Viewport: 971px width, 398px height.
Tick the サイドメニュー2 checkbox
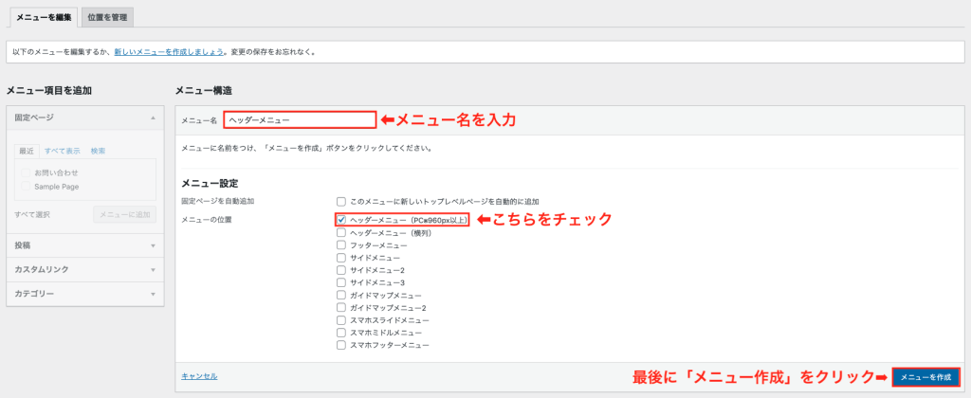pyautogui.click(x=341, y=270)
